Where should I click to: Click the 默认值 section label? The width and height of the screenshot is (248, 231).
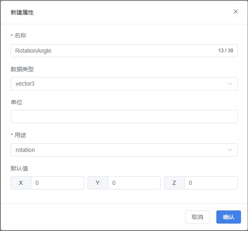point(19,168)
